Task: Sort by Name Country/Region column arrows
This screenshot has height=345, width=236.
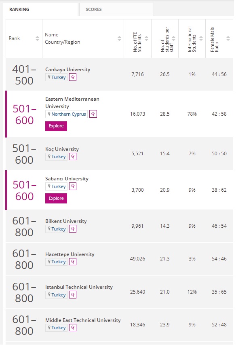Action: (119, 38)
